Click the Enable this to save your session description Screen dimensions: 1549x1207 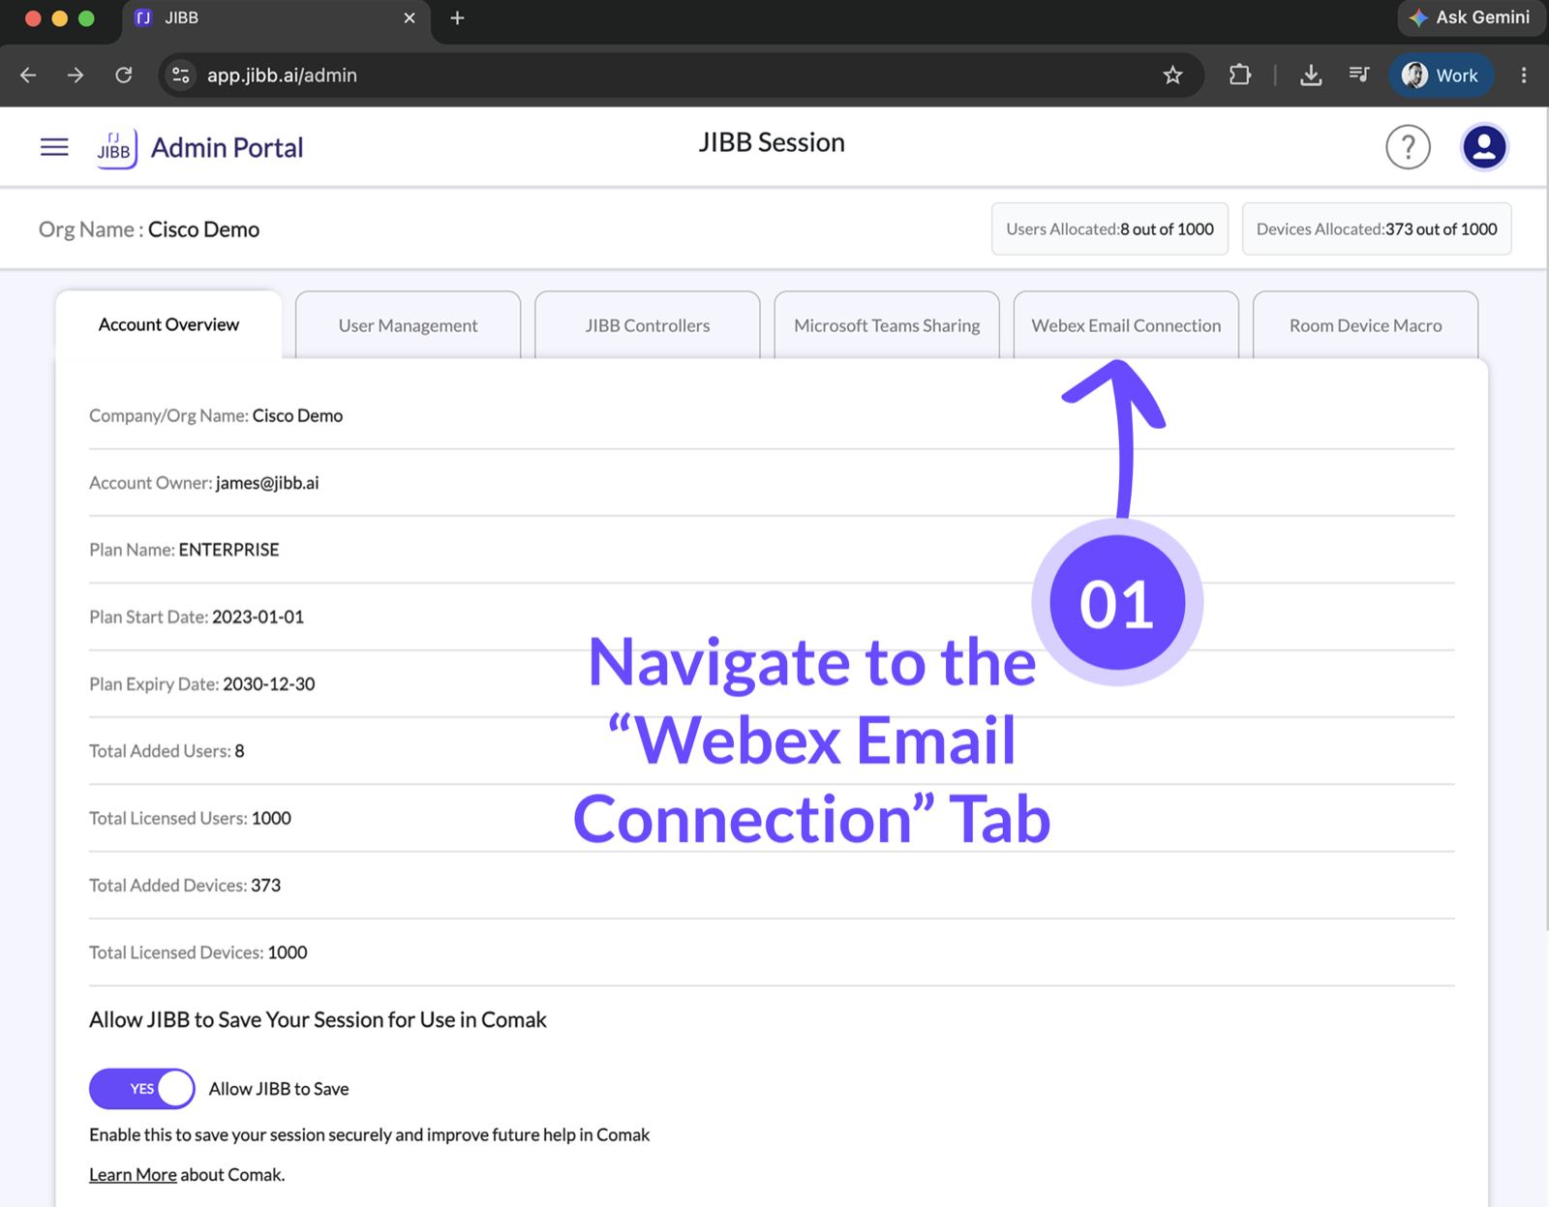point(369,1134)
